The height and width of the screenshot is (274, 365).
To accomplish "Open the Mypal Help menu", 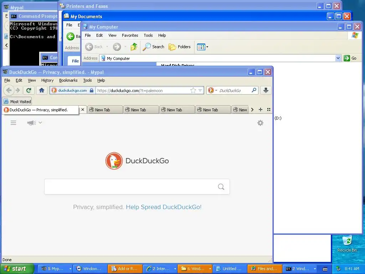I will pos(101,80).
